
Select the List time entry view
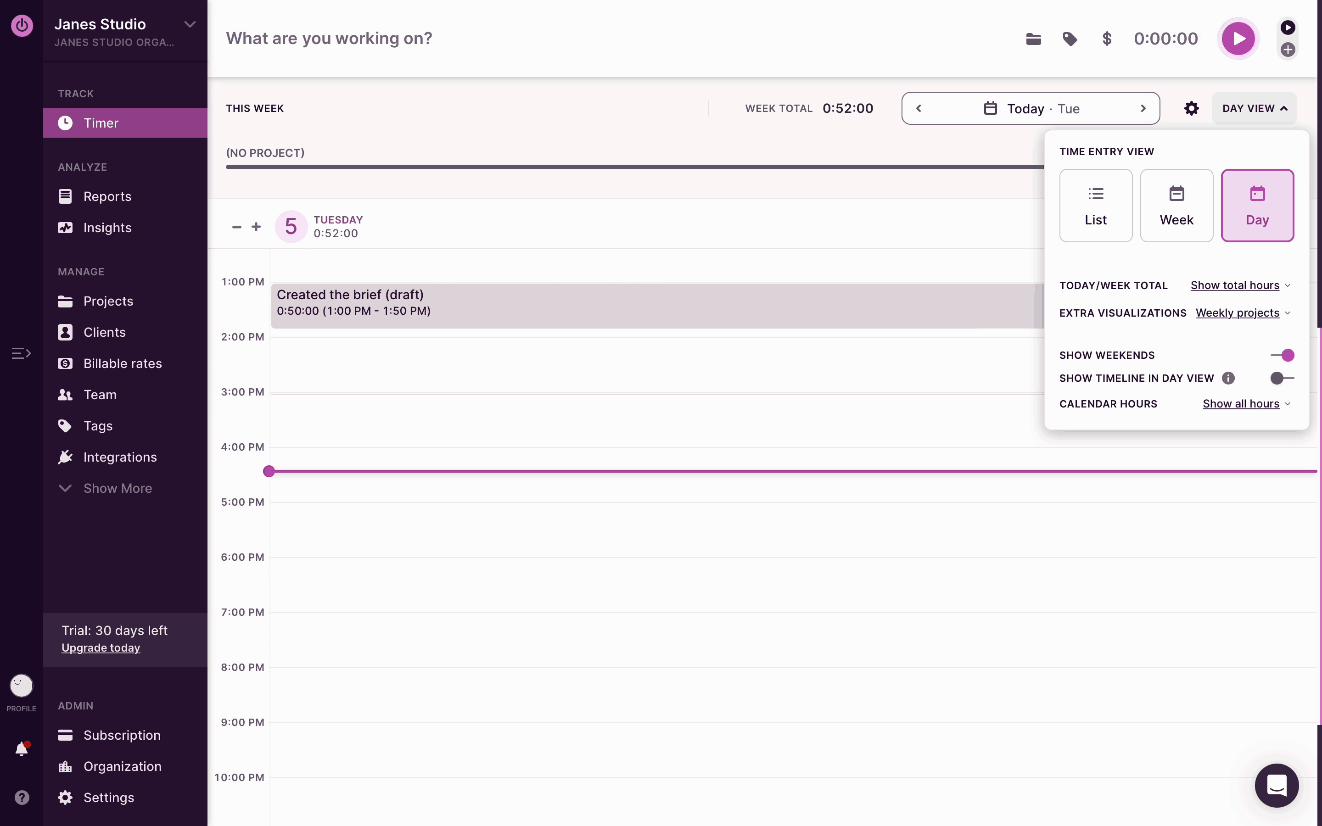pos(1095,206)
